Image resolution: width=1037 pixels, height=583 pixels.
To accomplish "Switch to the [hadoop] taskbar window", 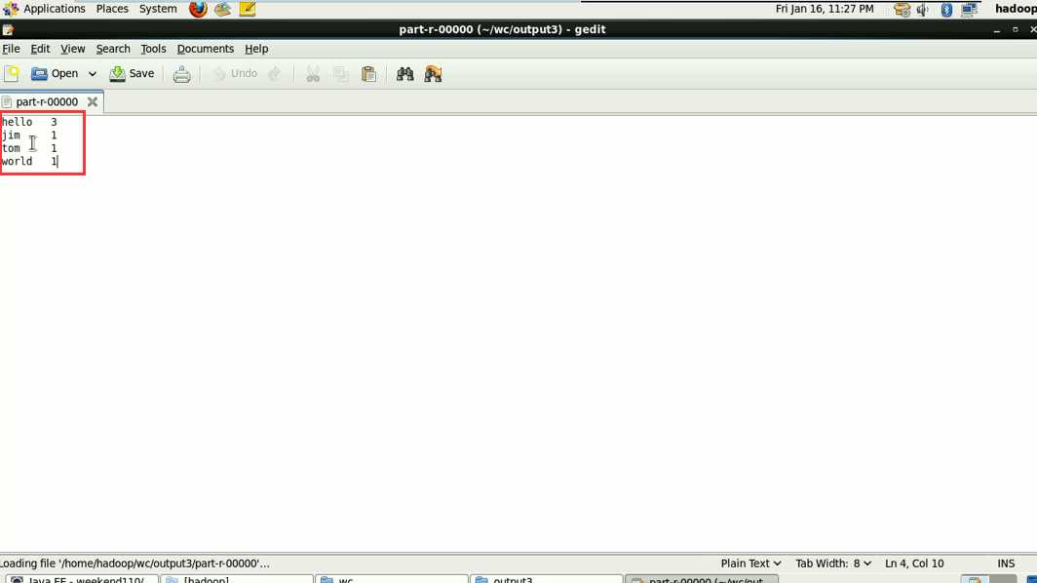I will 237,579.
